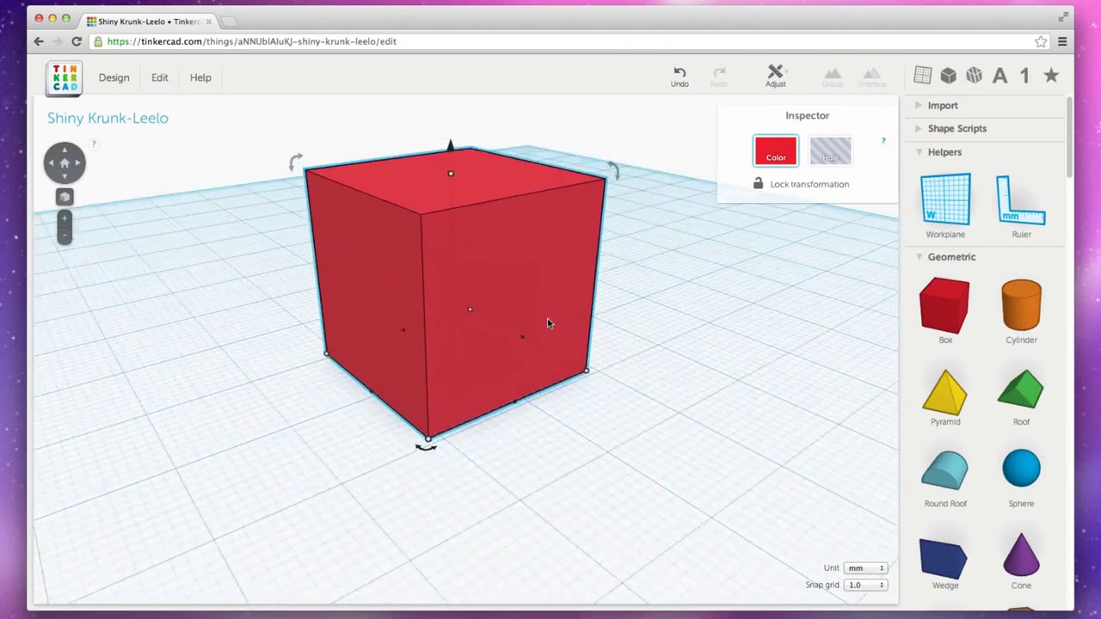Select the Ruler helper
Image resolution: width=1101 pixels, height=619 pixels.
click(1021, 205)
